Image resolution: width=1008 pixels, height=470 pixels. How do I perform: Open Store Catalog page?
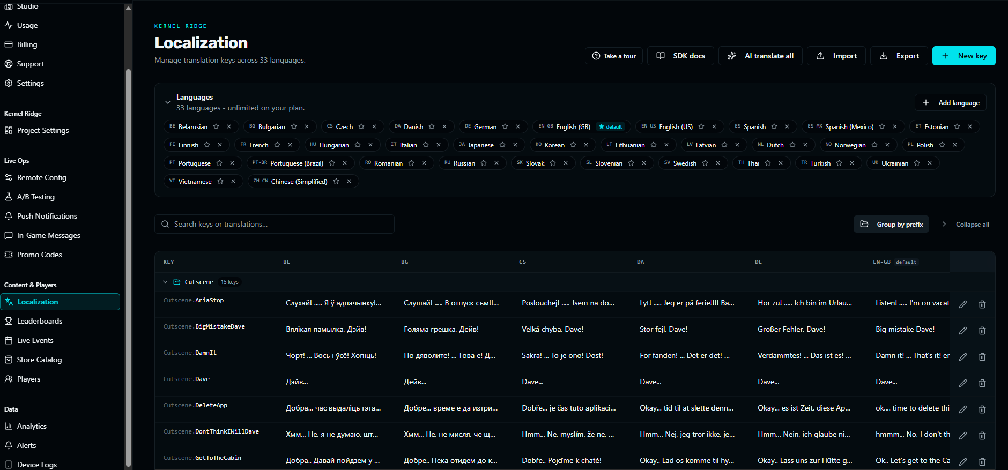(60, 360)
